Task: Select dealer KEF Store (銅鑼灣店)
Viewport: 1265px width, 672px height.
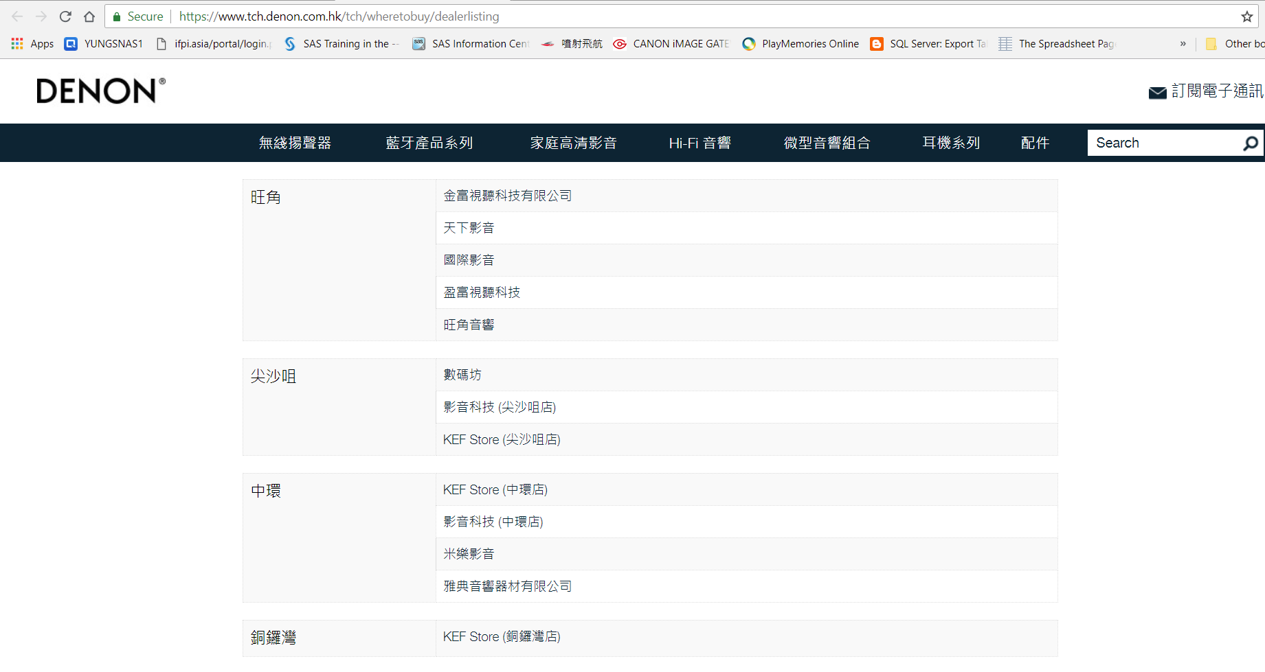Action: tap(502, 636)
